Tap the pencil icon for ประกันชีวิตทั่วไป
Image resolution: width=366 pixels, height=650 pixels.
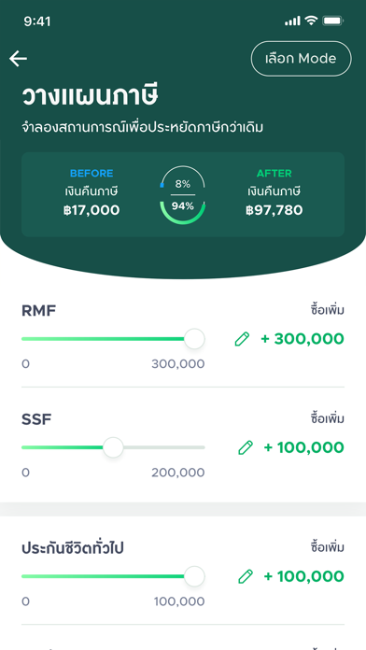[x=246, y=576]
